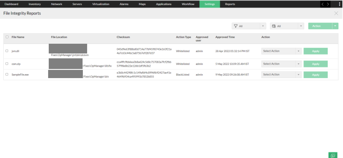Open Select Action dropdown for SampleFile.exe

281,75
